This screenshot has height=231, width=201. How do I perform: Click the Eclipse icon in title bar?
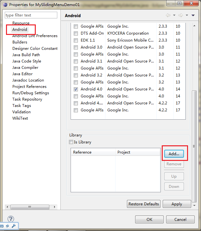point(5,5)
